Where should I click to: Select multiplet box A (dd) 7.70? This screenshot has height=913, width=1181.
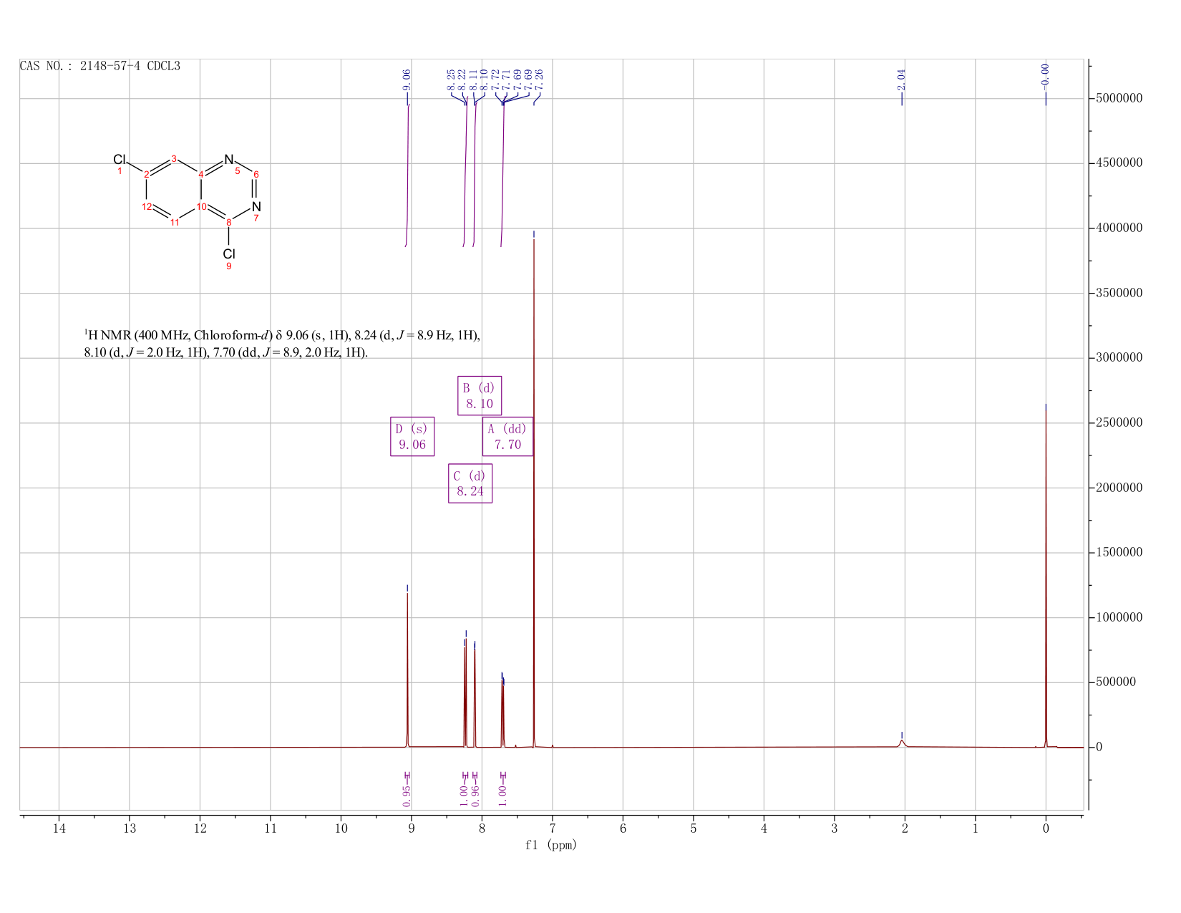[507, 436]
